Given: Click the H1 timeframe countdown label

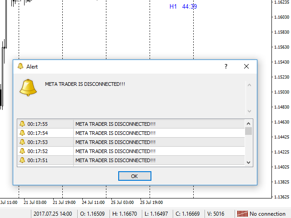Looking at the screenshot, I should [183, 6].
